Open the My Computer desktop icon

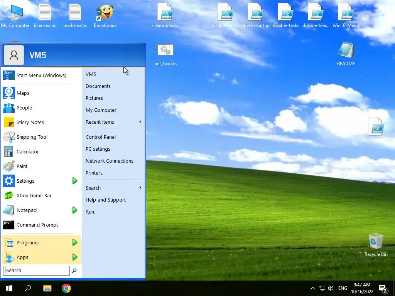click(15, 15)
